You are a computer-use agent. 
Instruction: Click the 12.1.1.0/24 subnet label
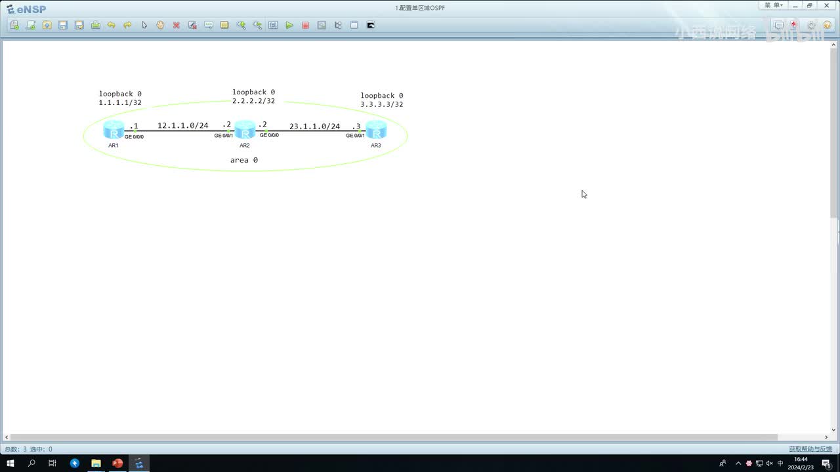click(182, 125)
